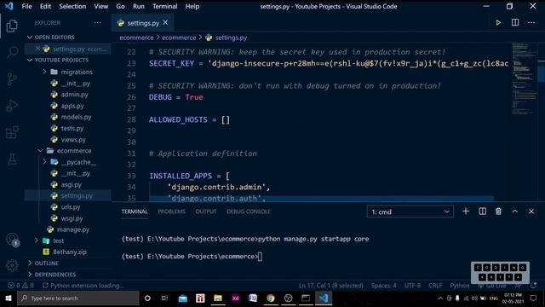Collapse the YOUTUBE PROJECTS section
Screen dimensions: 545x307
pos(58,61)
